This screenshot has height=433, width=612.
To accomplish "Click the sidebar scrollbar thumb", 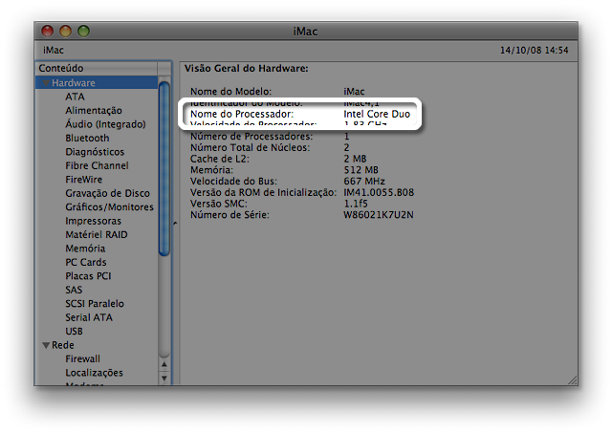I will coord(164,167).
